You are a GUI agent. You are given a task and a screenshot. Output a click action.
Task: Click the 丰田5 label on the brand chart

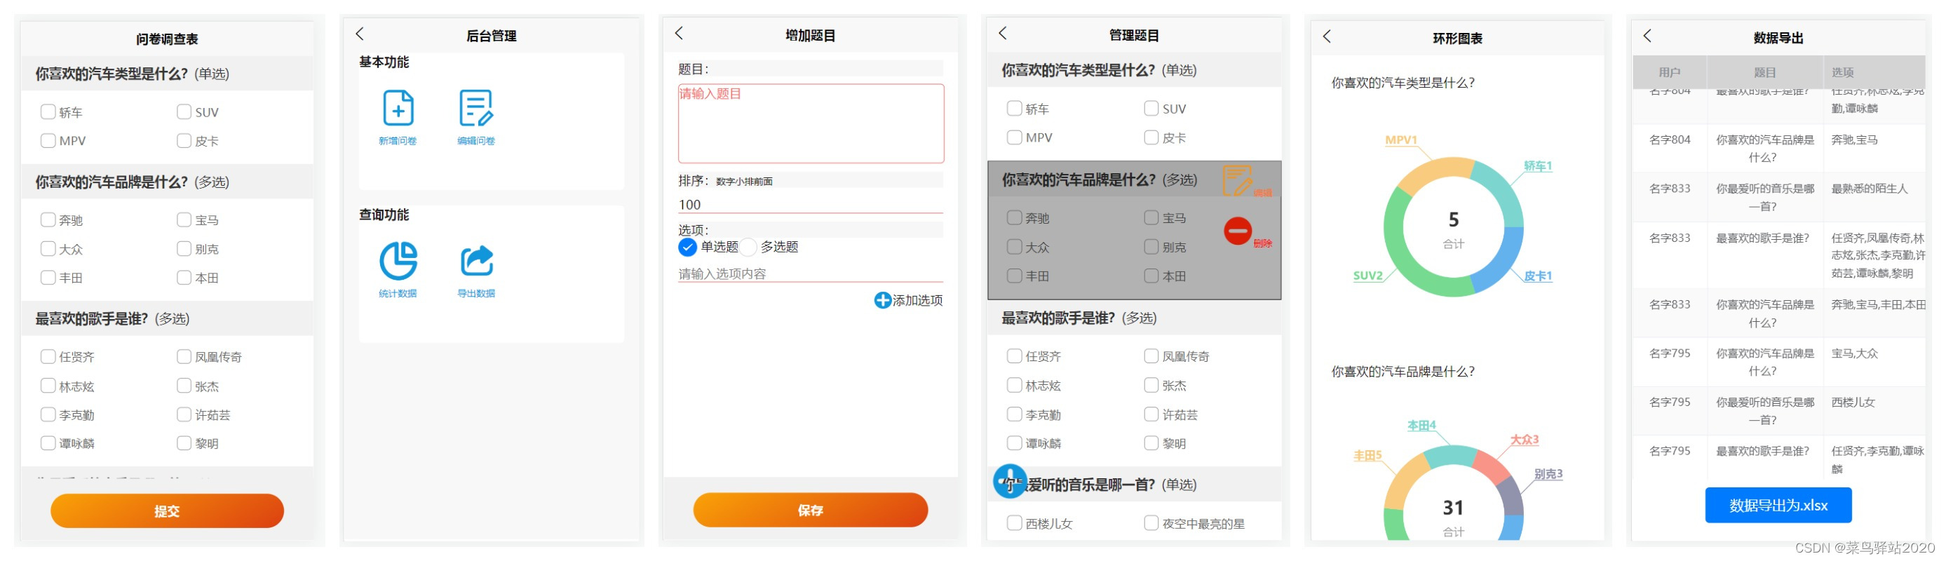[1367, 455]
